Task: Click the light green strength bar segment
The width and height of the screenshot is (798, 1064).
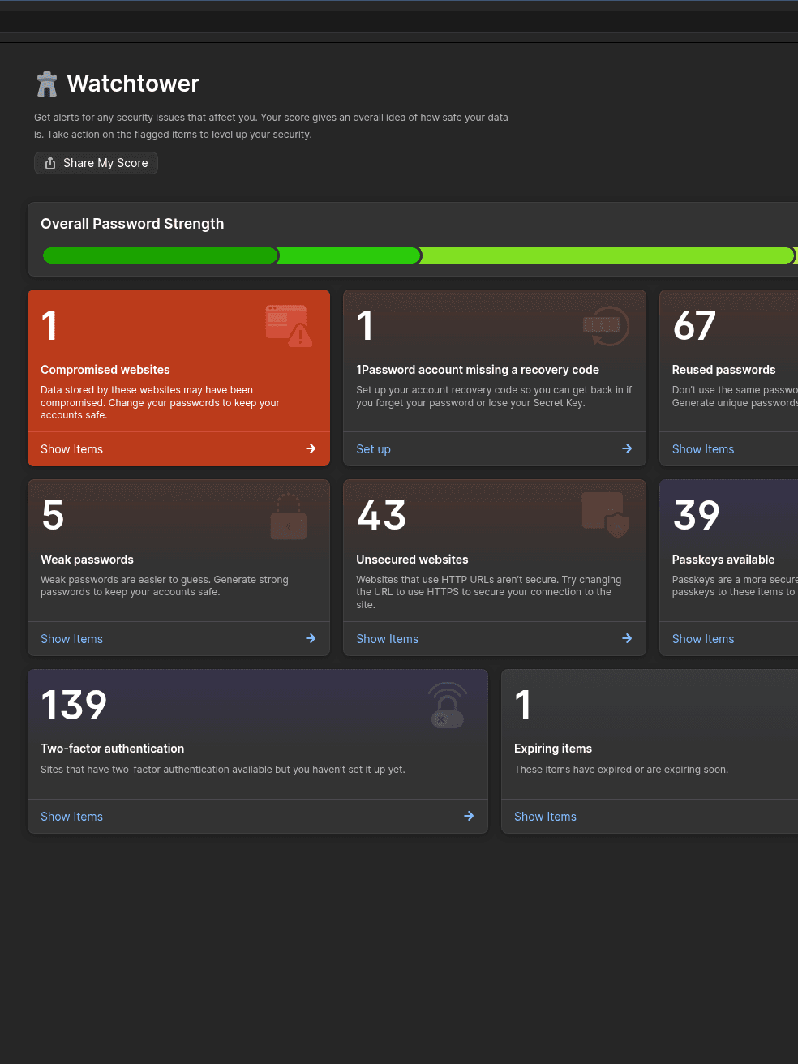Action: click(x=607, y=256)
